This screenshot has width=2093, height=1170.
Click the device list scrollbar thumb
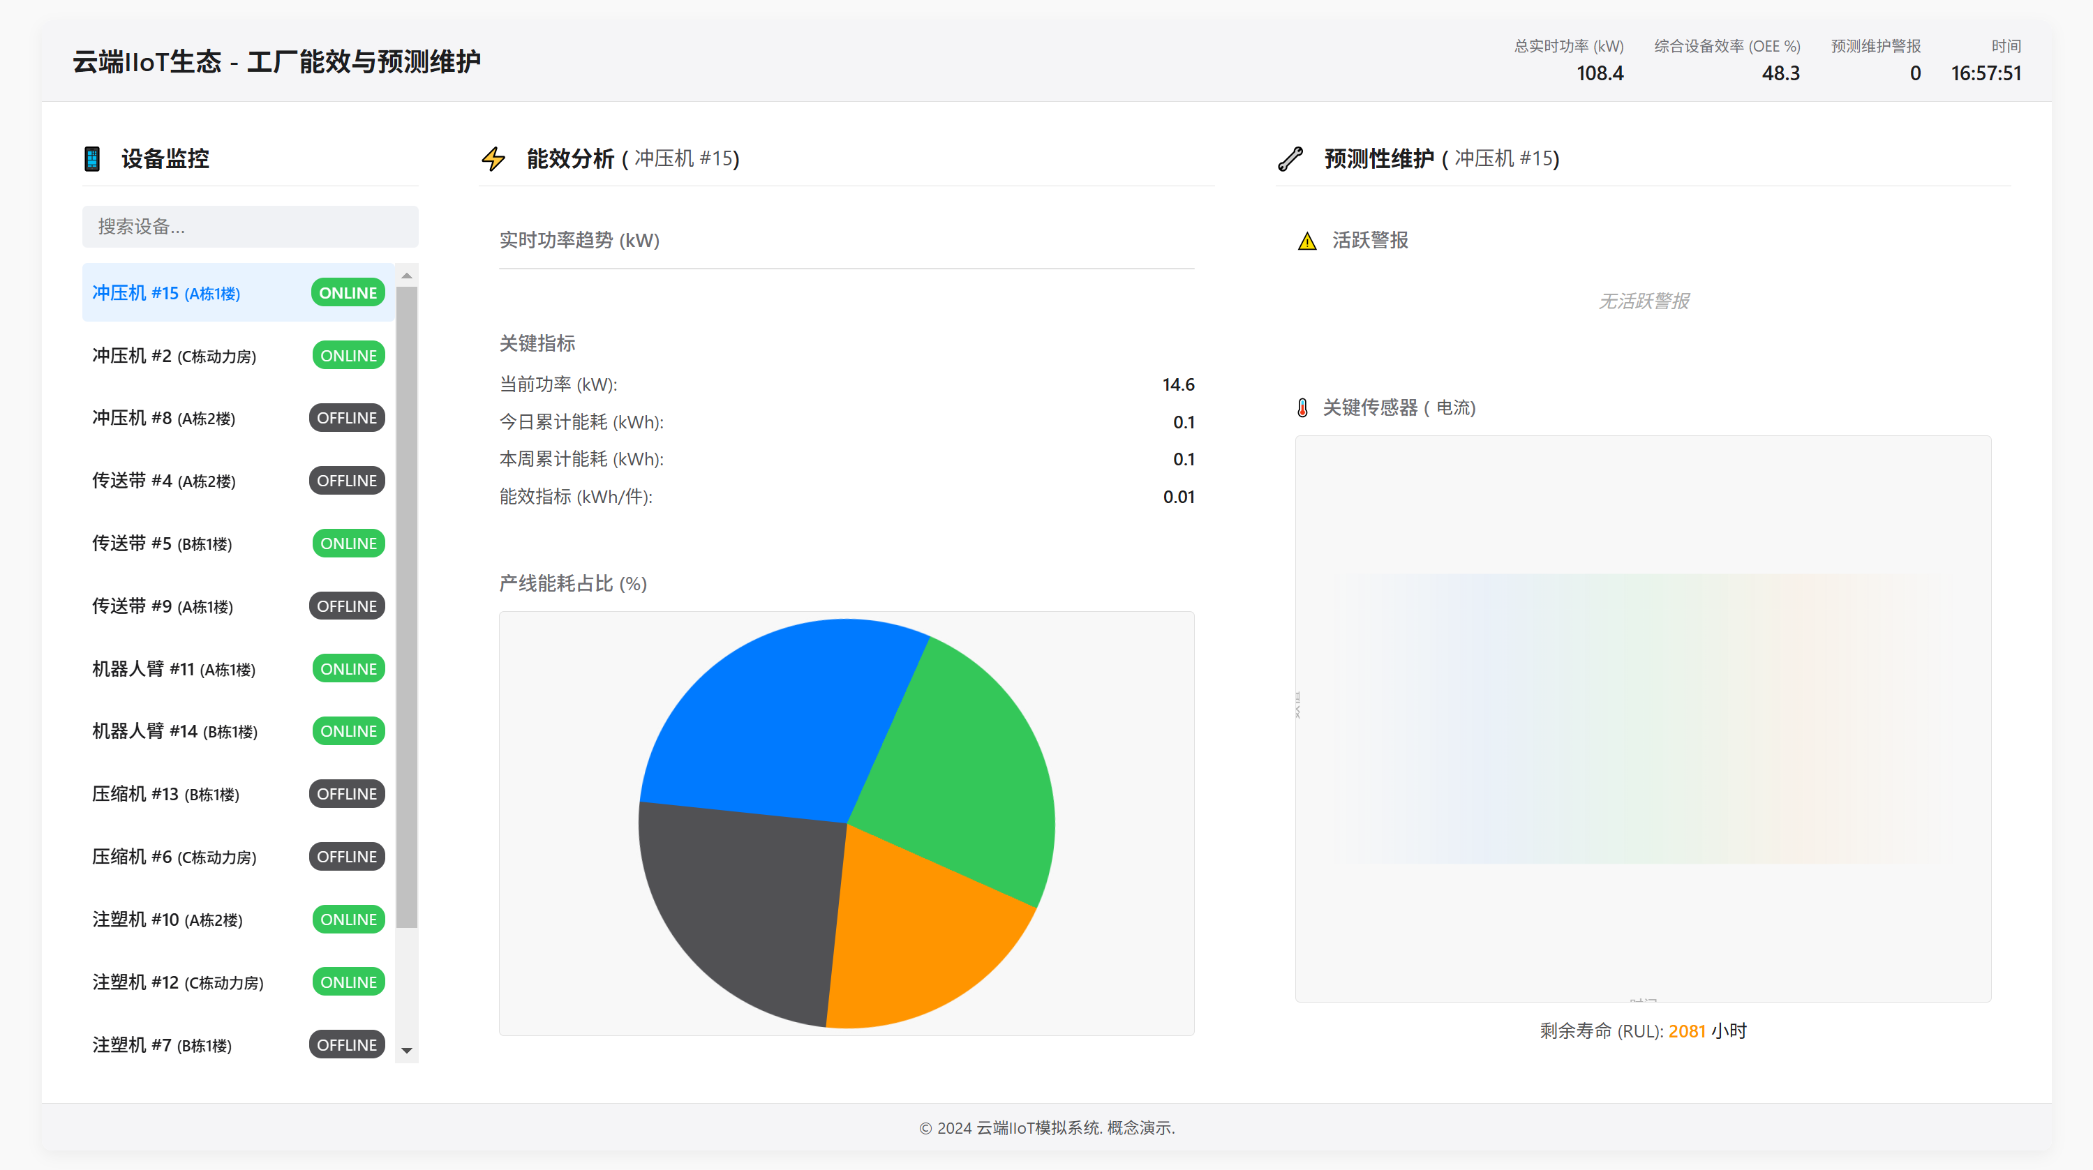coord(406,606)
